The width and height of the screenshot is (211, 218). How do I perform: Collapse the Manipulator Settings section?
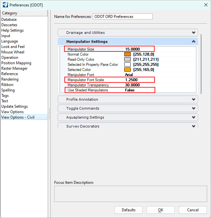pyautogui.click(x=128, y=42)
